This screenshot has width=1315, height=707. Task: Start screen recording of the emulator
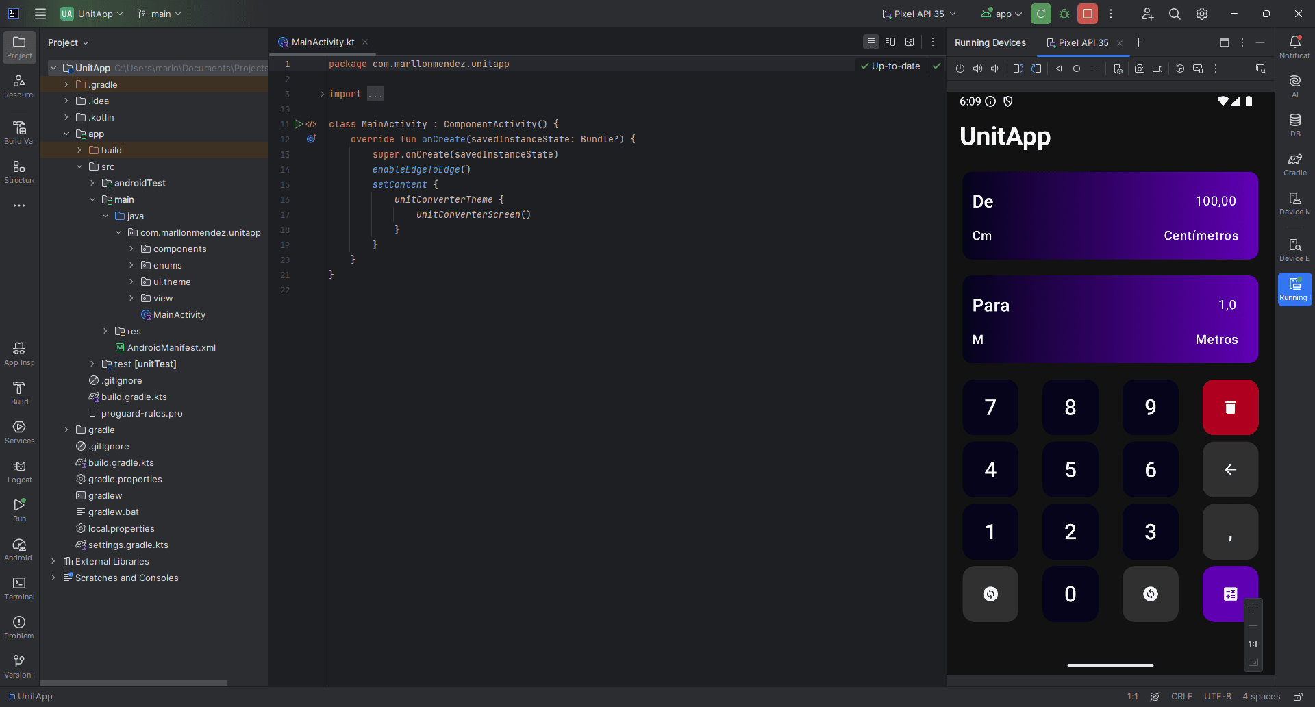click(1157, 69)
